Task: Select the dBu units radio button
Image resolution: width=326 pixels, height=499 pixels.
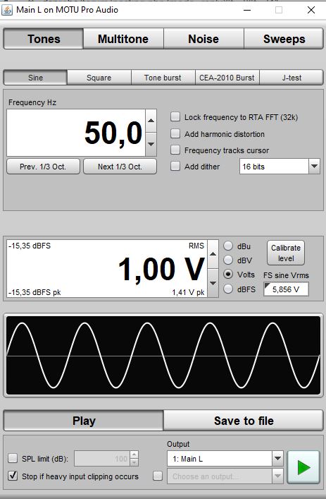Action: 228,246
